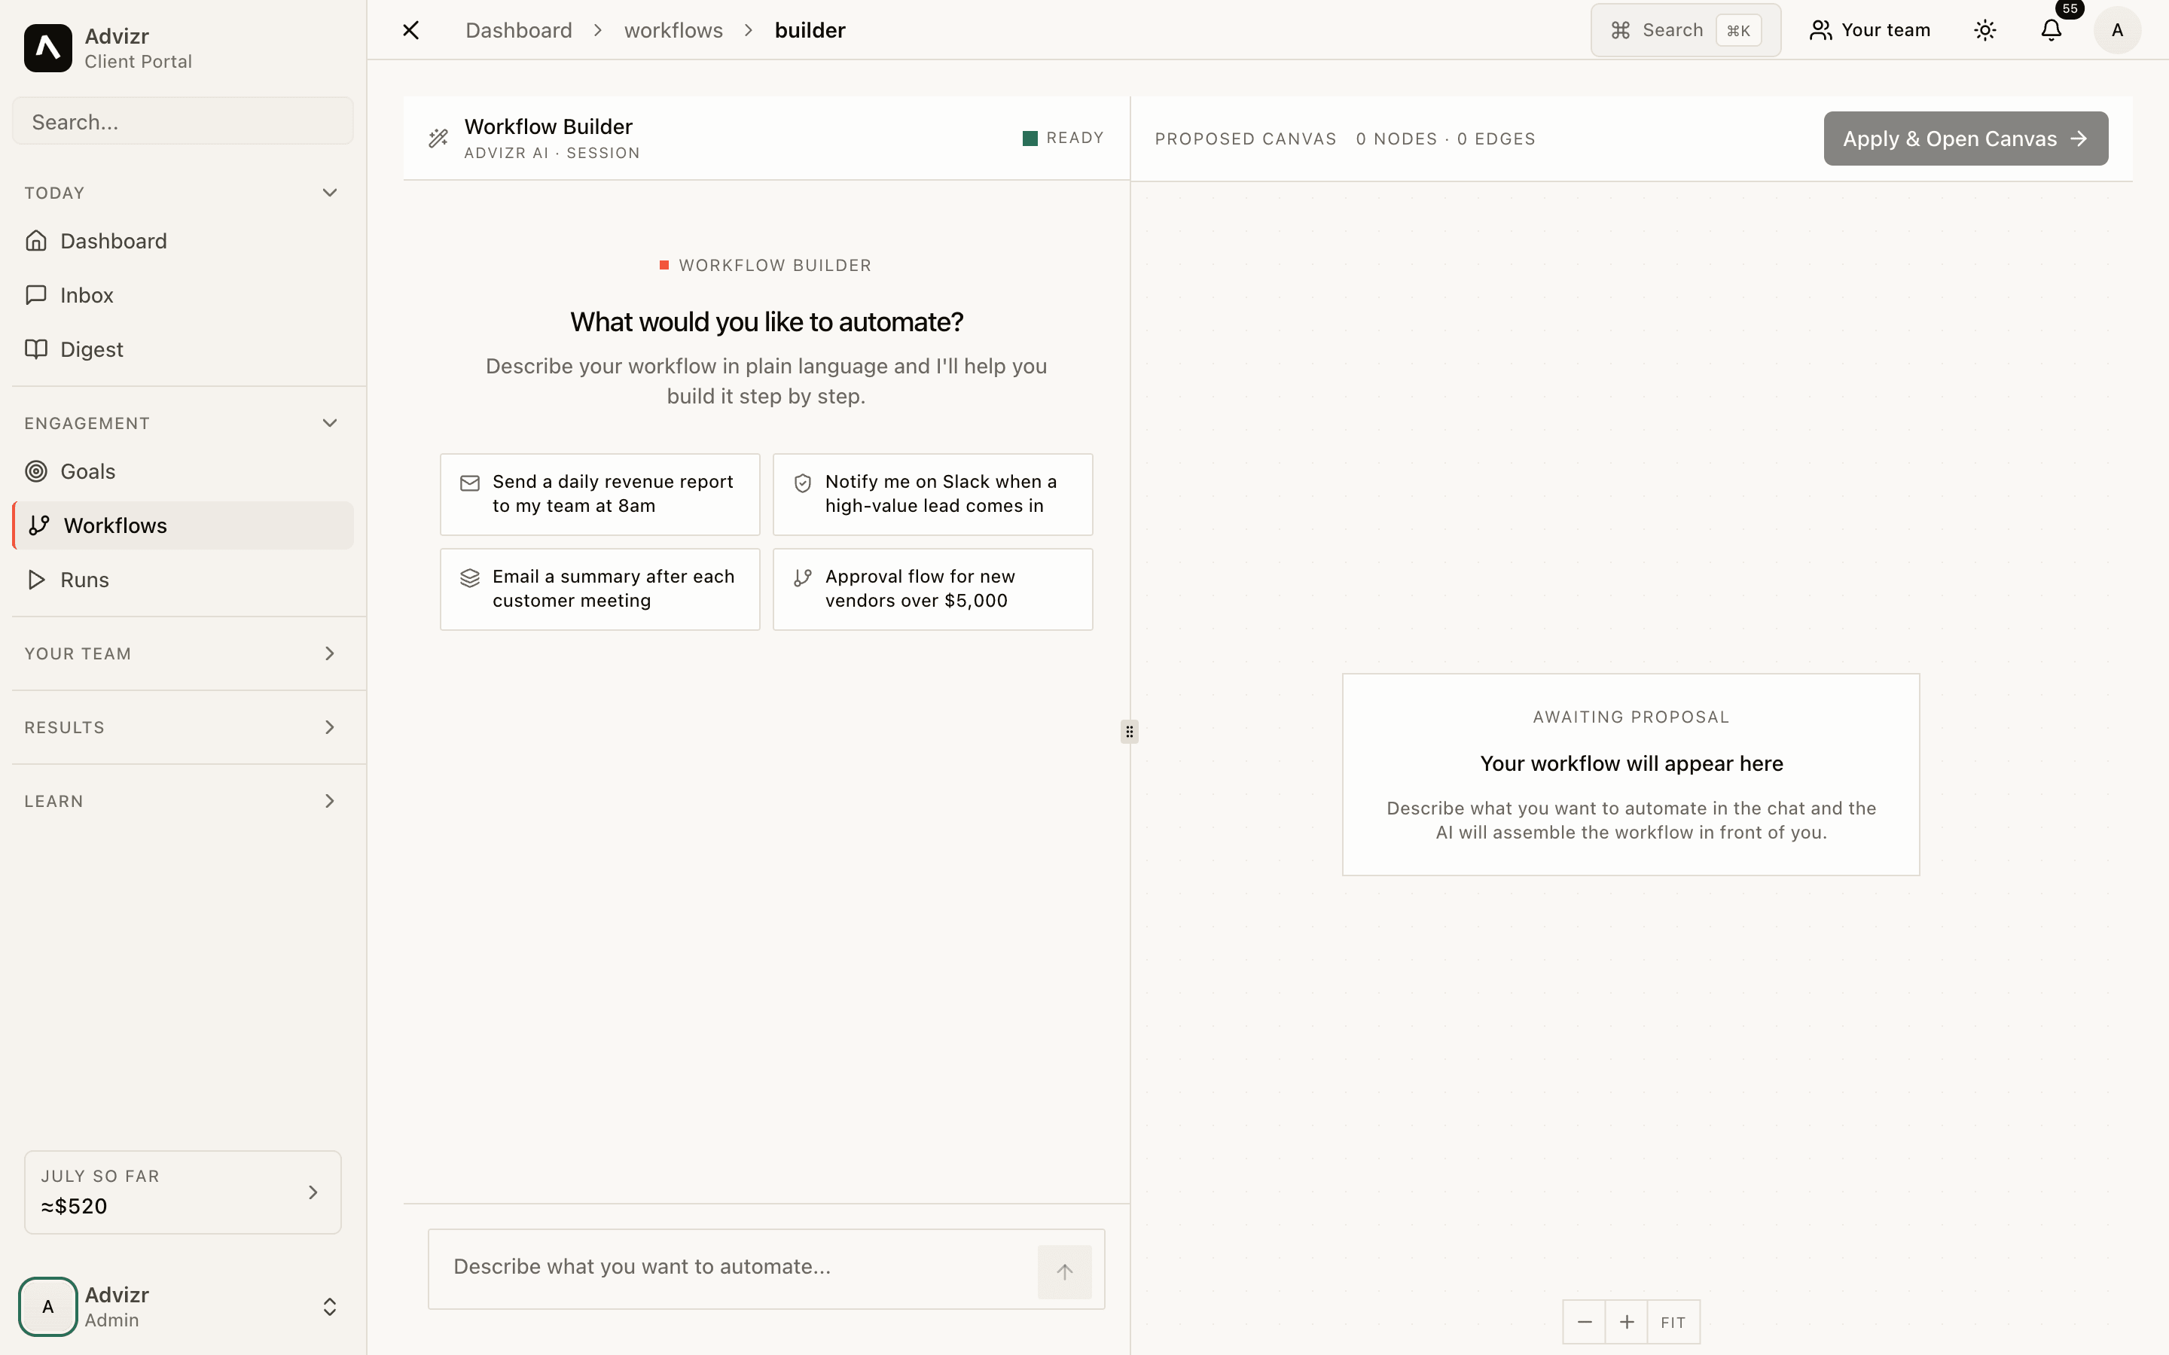The height and width of the screenshot is (1355, 2169).
Task: Select Workflows in the sidebar
Action: tap(183, 525)
